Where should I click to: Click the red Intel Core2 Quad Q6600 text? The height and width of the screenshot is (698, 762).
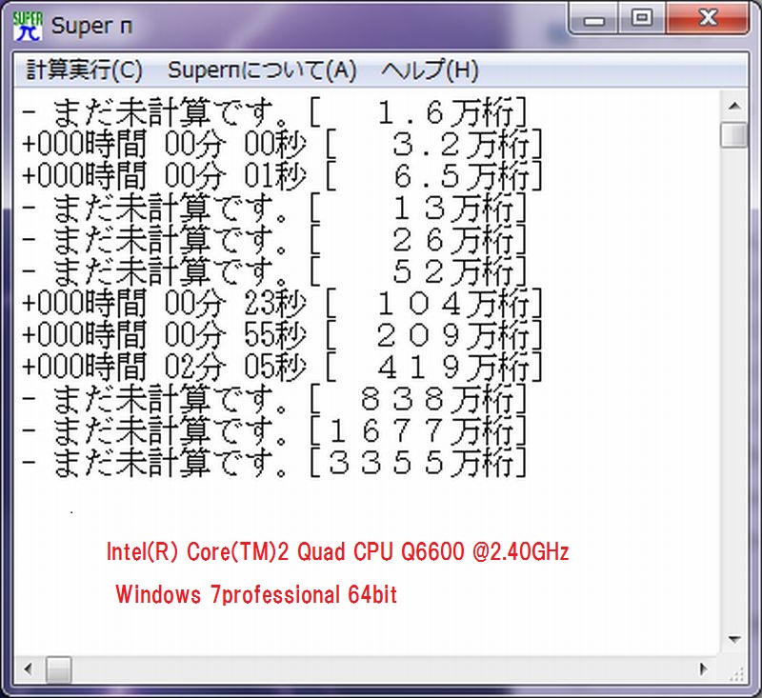click(x=337, y=551)
